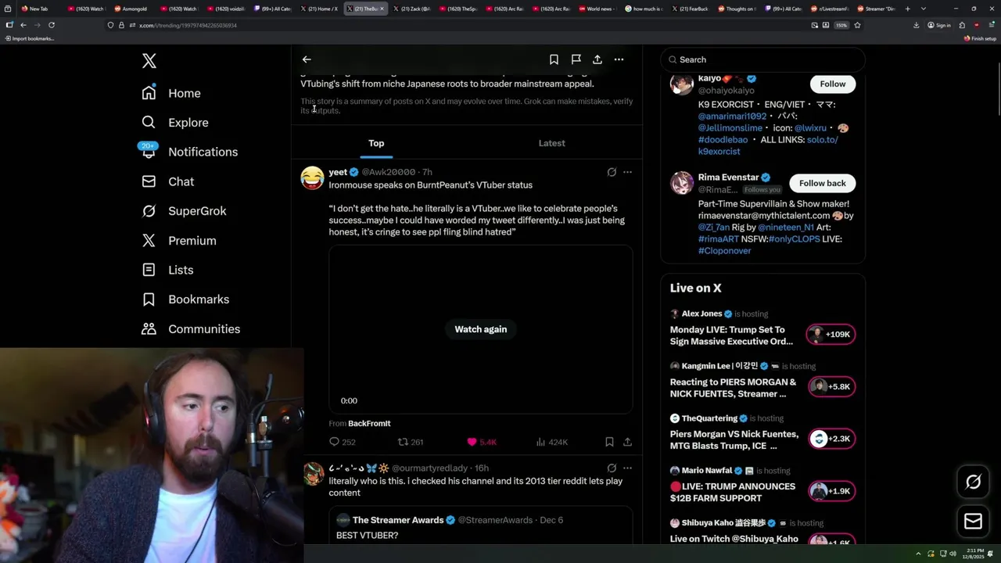Open SuperGrok in the sidebar
Image resolution: width=1001 pixels, height=563 pixels.
[x=184, y=211]
